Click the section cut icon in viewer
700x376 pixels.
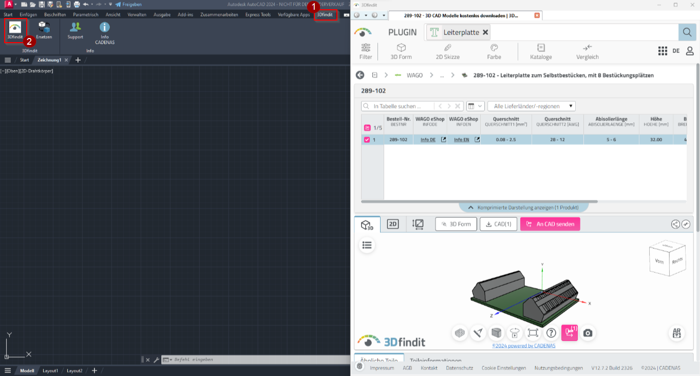pos(496,333)
